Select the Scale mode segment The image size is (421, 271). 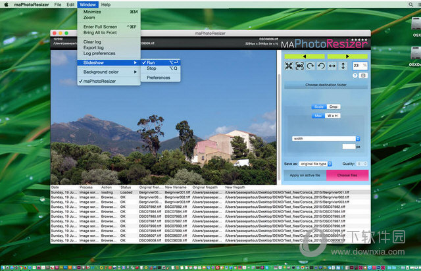coord(318,107)
